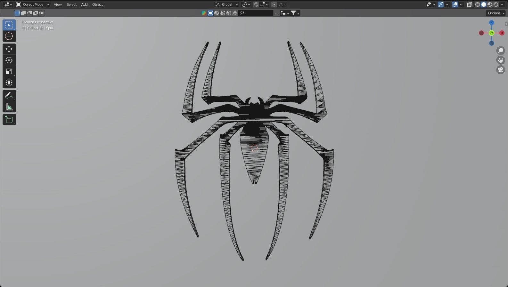
Task: Set selection mode to extend selection
Action: pos(23,13)
